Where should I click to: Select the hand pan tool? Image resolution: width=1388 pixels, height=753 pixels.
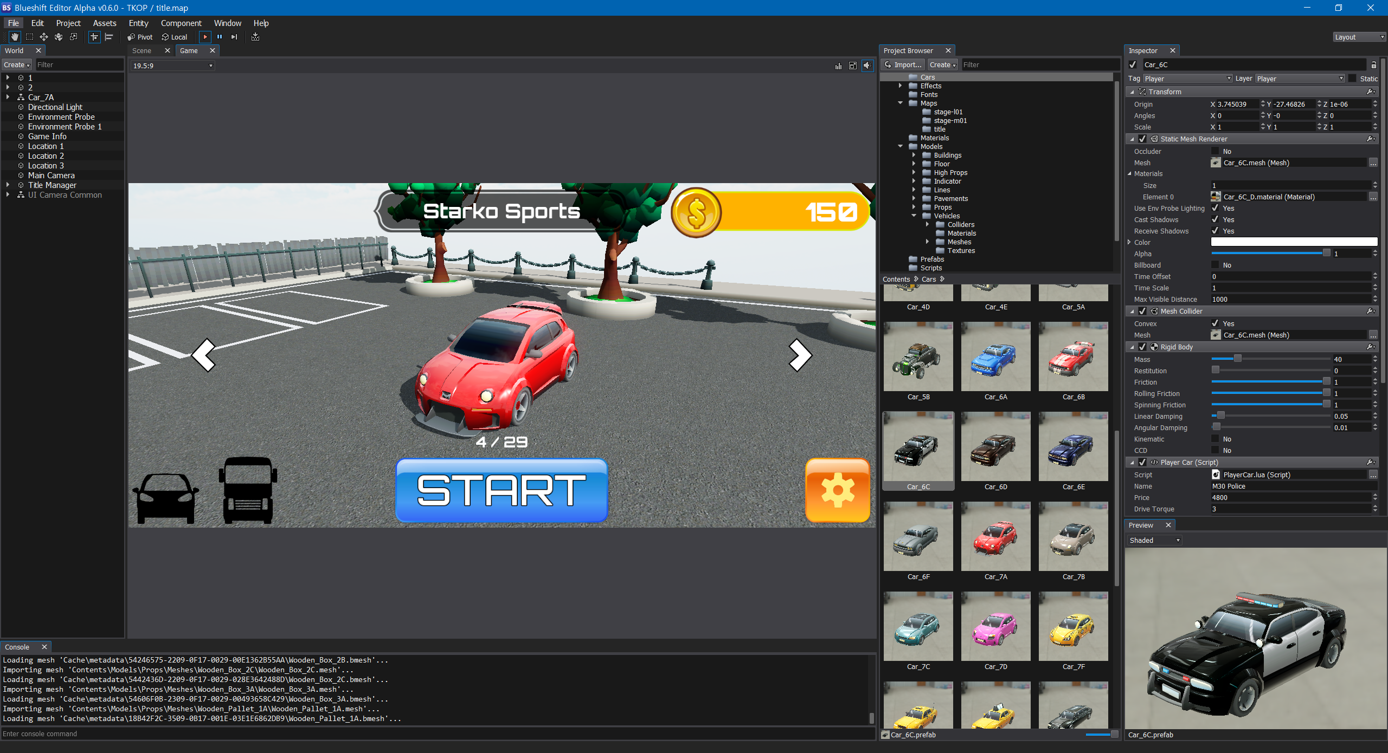(x=15, y=37)
